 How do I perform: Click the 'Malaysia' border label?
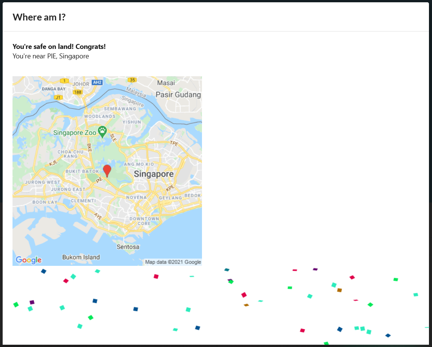(x=136, y=92)
